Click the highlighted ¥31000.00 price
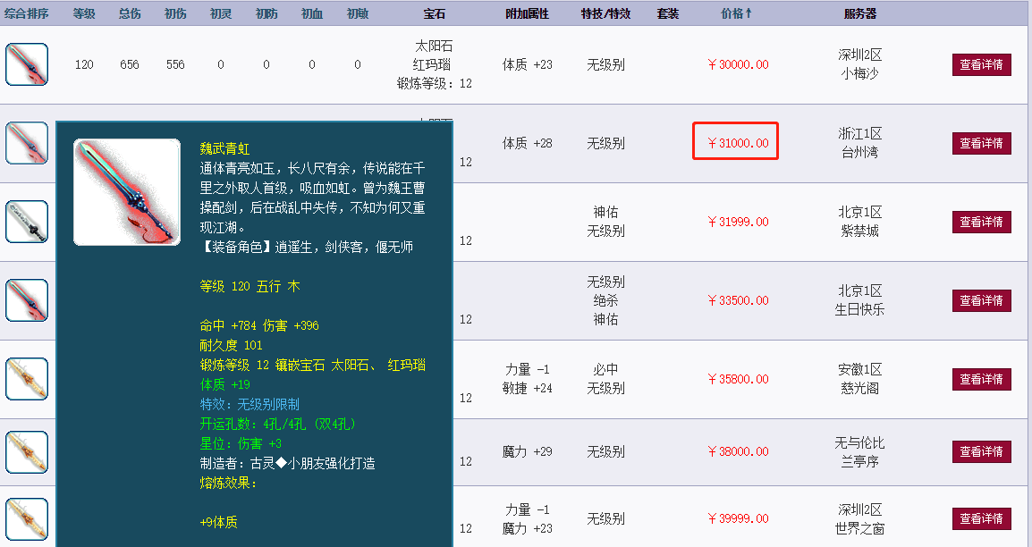Viewport: 1032px width, 547px height. (735, 141)
